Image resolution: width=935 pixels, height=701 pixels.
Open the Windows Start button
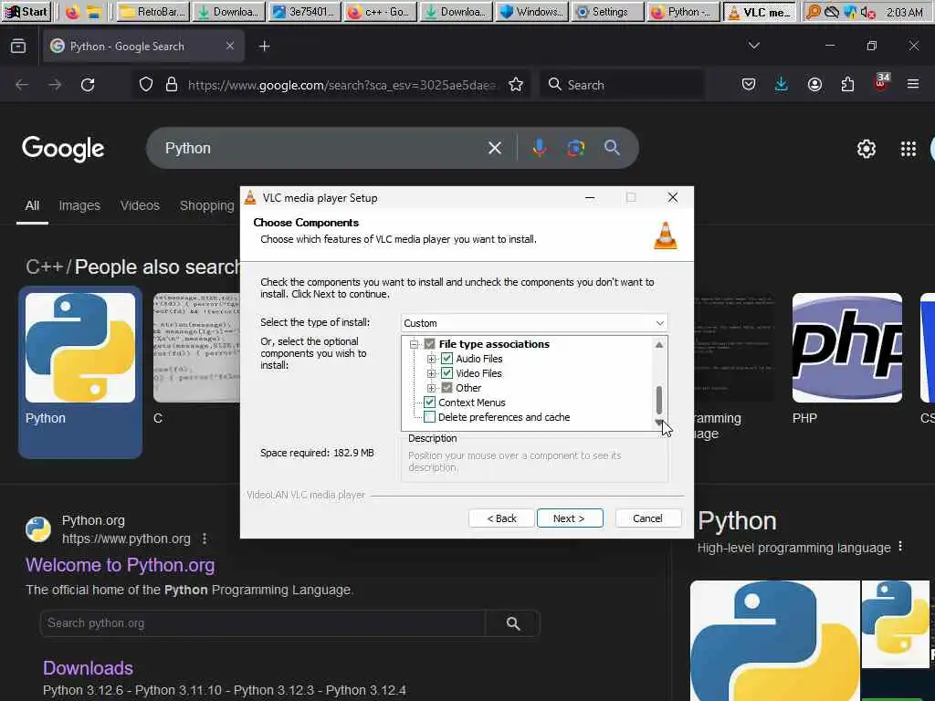[x=26, y=11]
